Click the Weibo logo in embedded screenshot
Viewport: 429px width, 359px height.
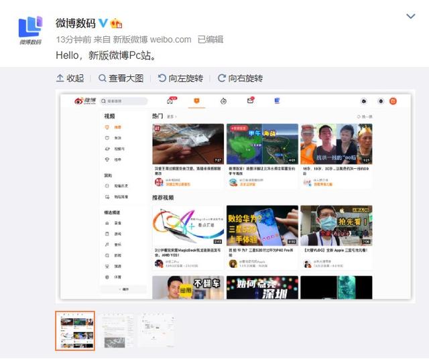pos(86,101)
